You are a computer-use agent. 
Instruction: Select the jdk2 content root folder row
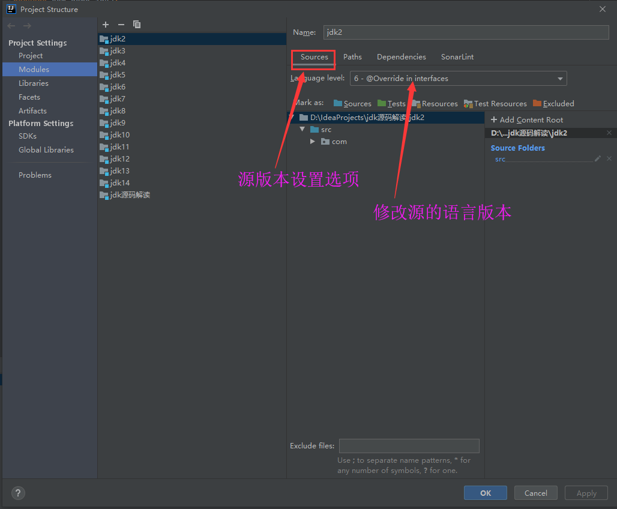[385, 117]
